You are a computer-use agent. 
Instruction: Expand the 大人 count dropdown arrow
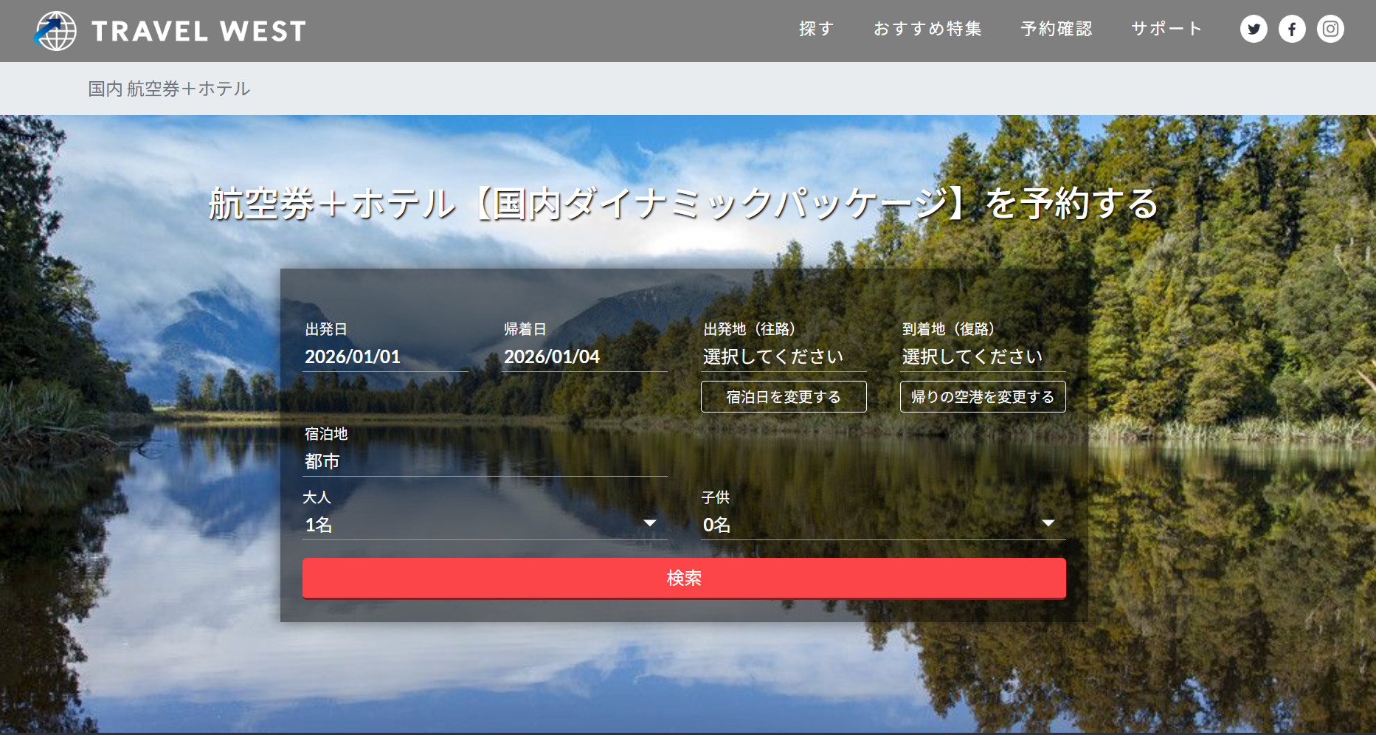point(649,523)
